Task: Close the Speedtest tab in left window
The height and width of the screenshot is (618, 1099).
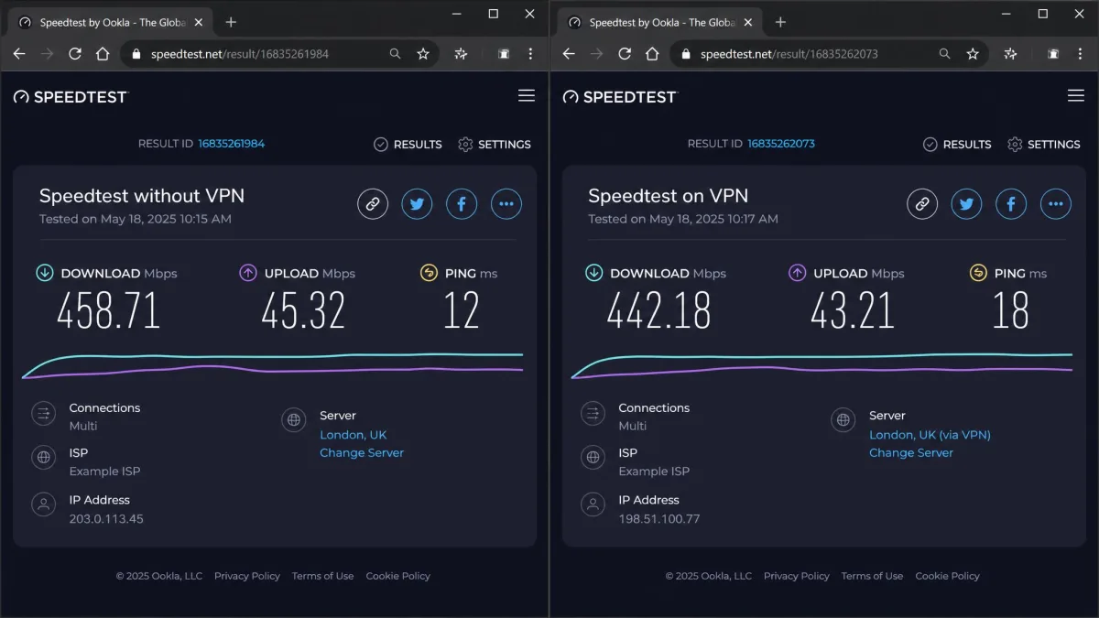Action: 199,22
